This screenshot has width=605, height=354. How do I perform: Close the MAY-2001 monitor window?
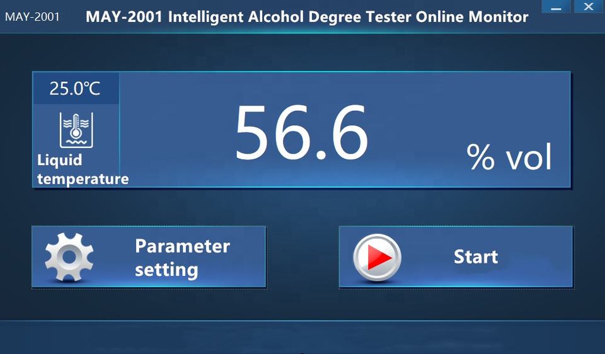[589, 6]
